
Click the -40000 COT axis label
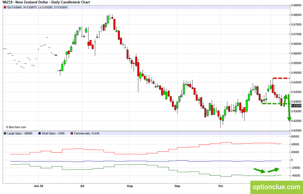296,176
